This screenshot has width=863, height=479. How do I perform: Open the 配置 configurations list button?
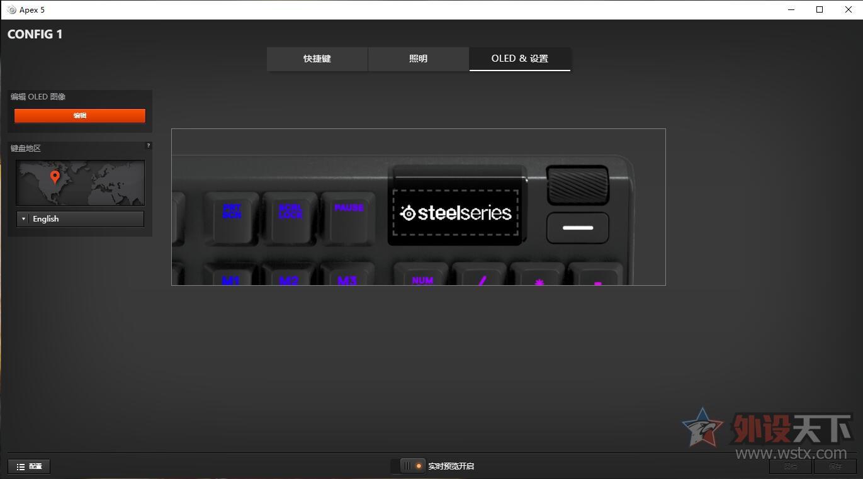[x=29, y=466]
